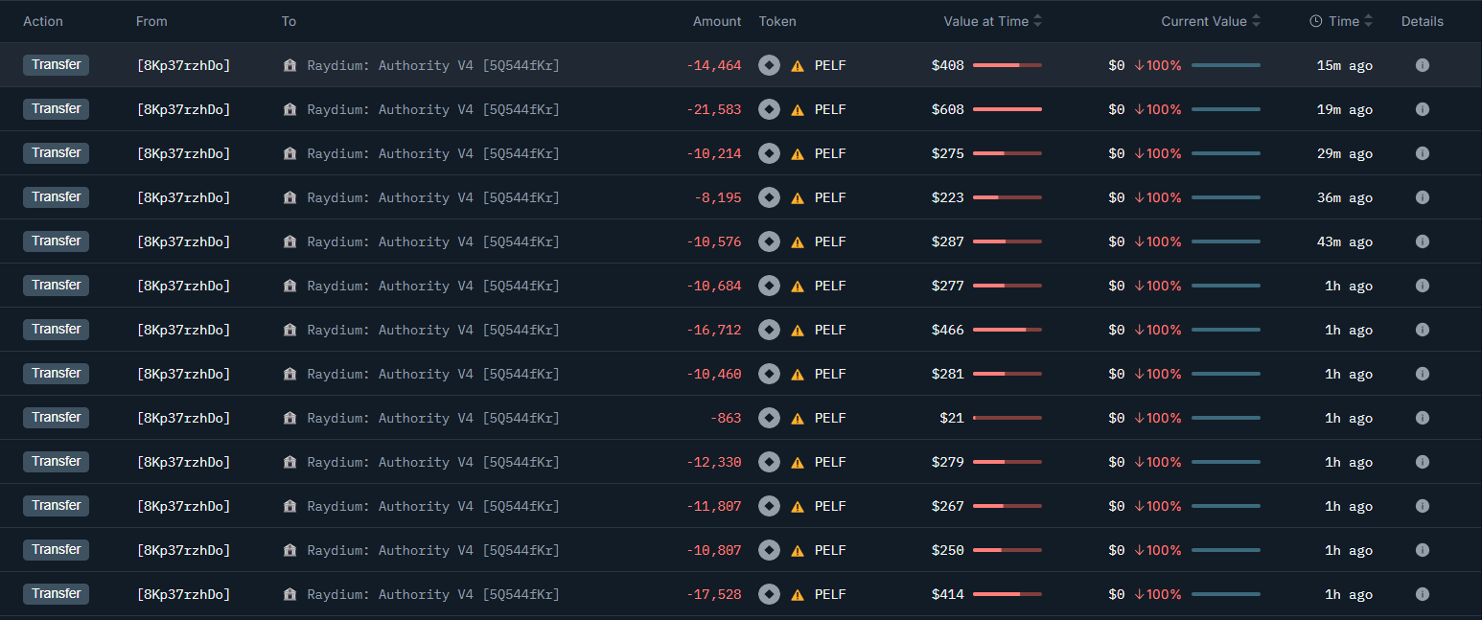Click info icon on the $608 transfer row
Viewport: 1482px width, 620px height.
coord(1422,109)
